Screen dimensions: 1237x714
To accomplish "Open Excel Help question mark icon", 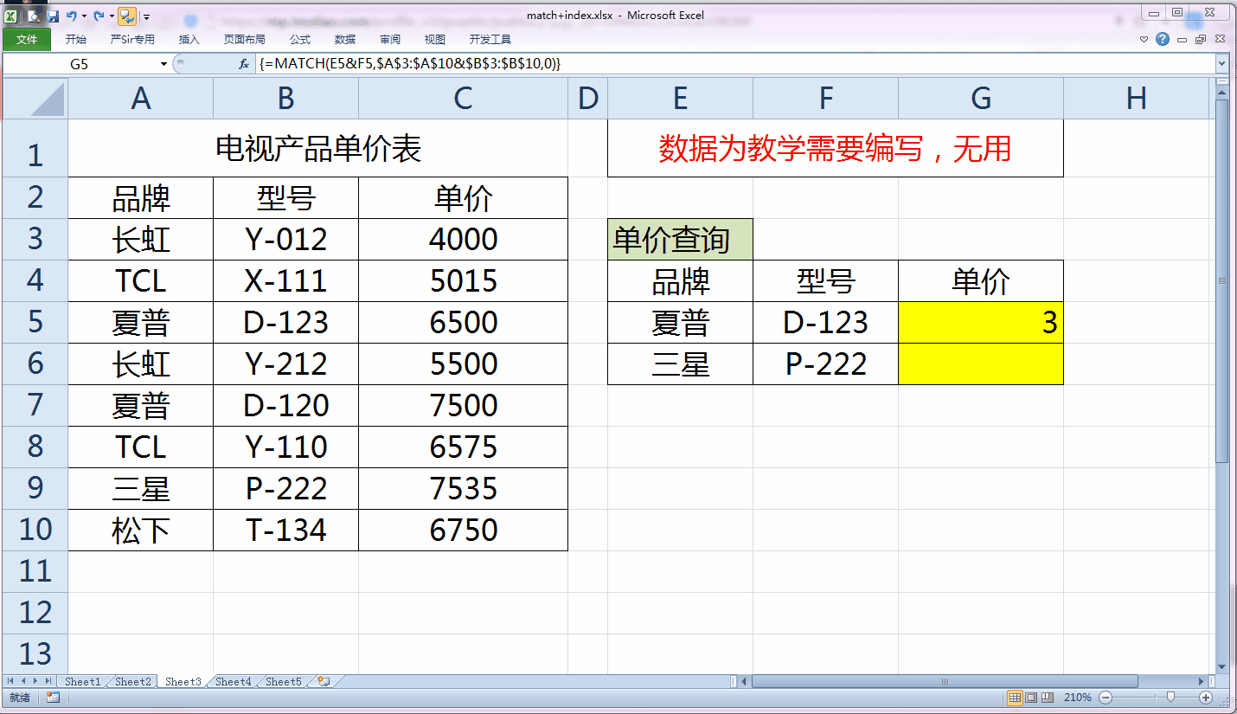I will tap(1163, 39).
